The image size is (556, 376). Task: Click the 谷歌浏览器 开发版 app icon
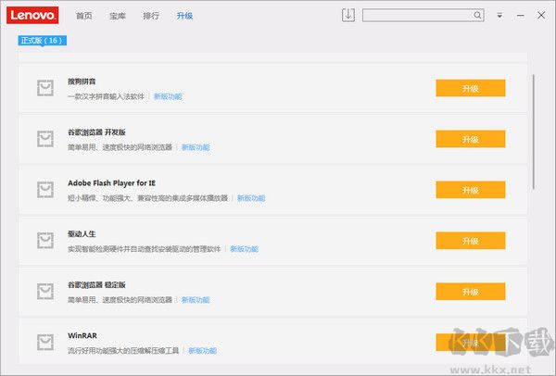[x=44, y=139]
